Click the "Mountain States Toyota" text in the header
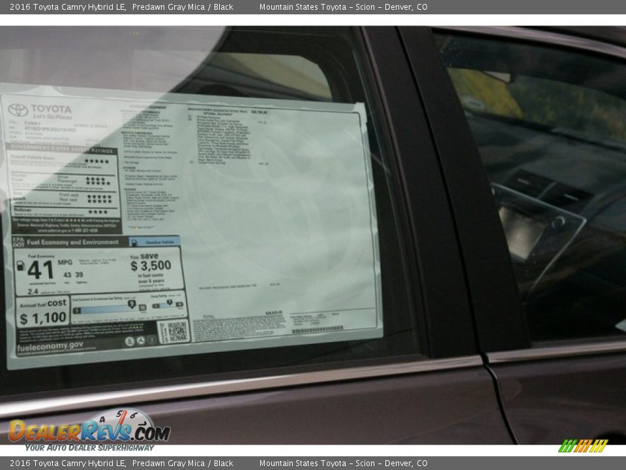Screen dimensions: 626x470 click(303, 7)
